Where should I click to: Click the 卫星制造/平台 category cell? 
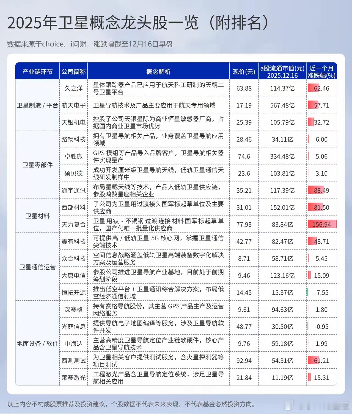click(38, 105)
